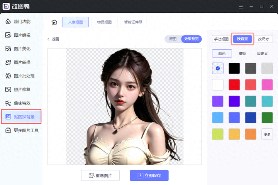Open 图片转换 conversion icon
Viewport: 278px width, 185px height.
8,62
